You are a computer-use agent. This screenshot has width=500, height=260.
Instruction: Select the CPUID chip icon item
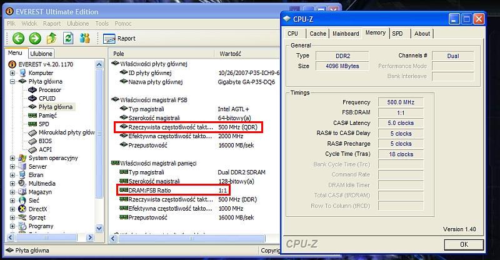coord(32,99)
